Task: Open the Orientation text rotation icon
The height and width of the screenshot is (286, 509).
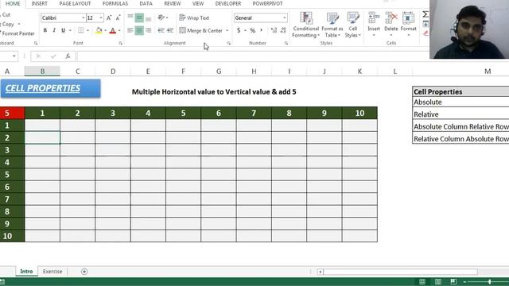Action: click(x=161, y=17)
